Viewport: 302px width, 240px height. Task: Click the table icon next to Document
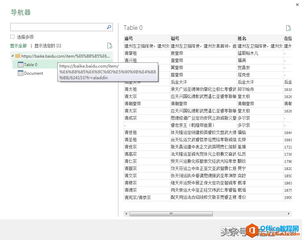20,73
